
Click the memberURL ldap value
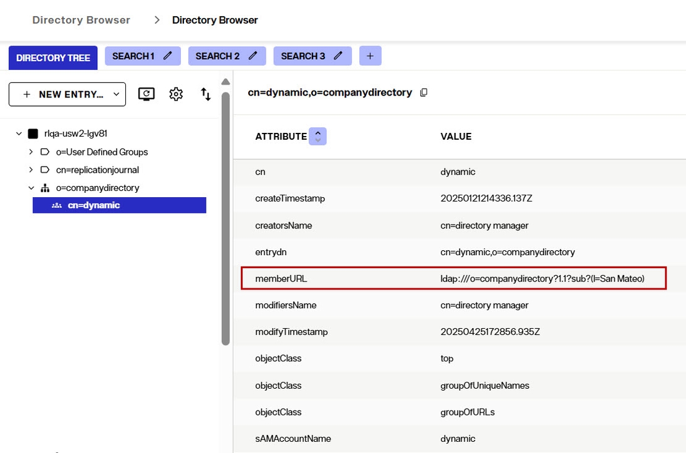[x=543, y=279]
